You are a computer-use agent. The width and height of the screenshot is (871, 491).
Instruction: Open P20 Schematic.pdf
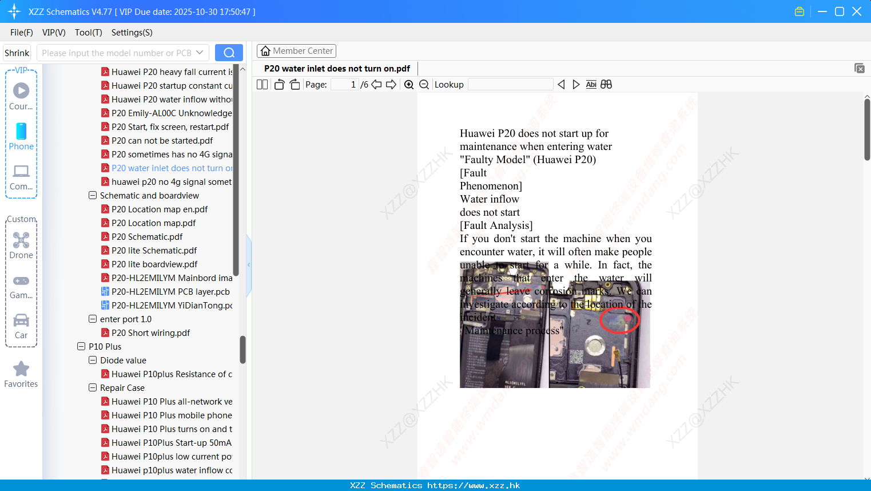[x=147, y=237]
